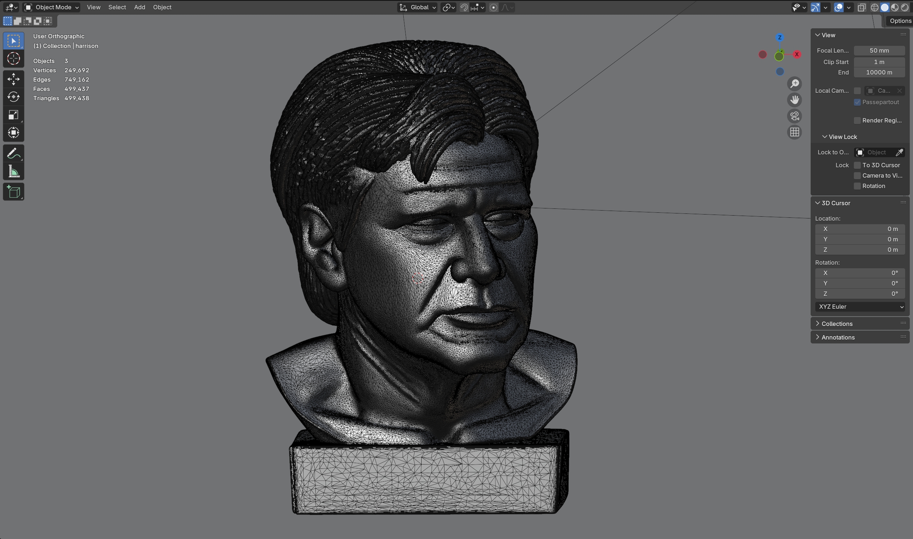This screenshot has height=539, width=913.
Task: Select the Rotate tool
Action: click(x=14, y=97)
